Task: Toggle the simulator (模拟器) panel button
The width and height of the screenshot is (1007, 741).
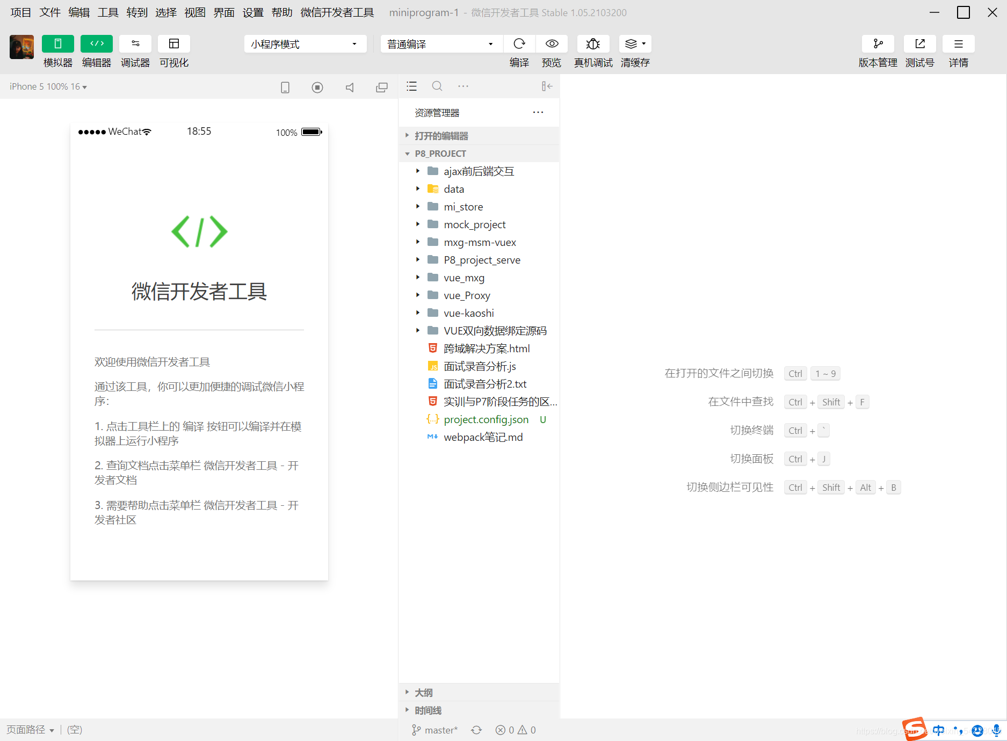Action: (57, 43)
